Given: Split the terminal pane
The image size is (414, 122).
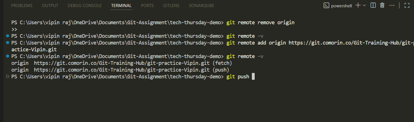Looking at the screenshot, I should click(373, 5).
